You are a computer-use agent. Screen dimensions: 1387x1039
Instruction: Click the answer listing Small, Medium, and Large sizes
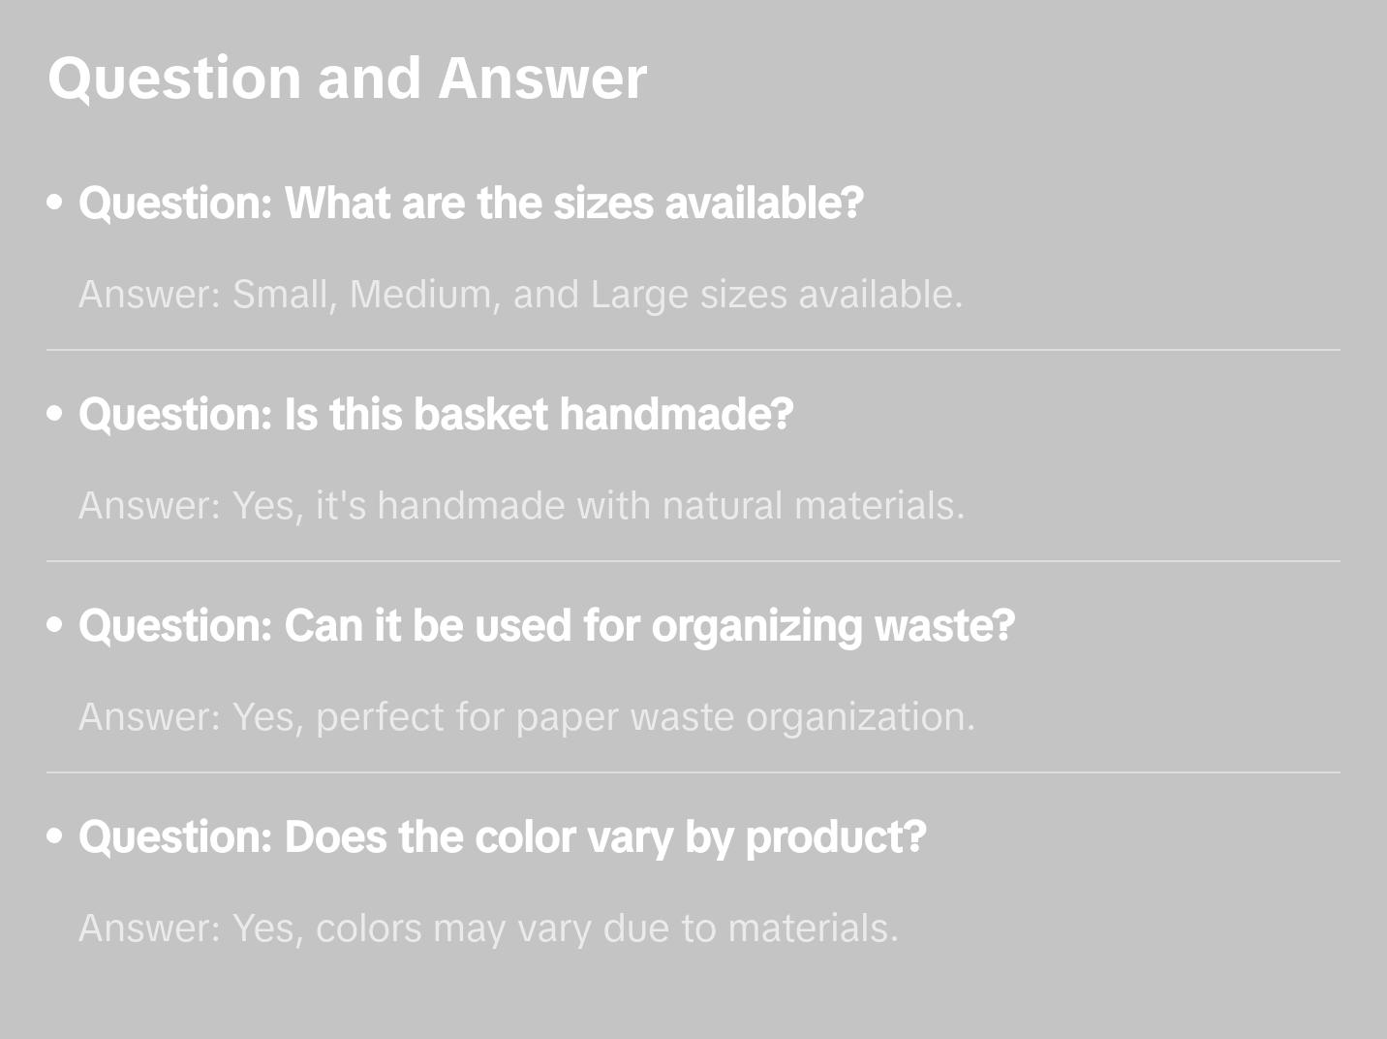click(520, 295)
